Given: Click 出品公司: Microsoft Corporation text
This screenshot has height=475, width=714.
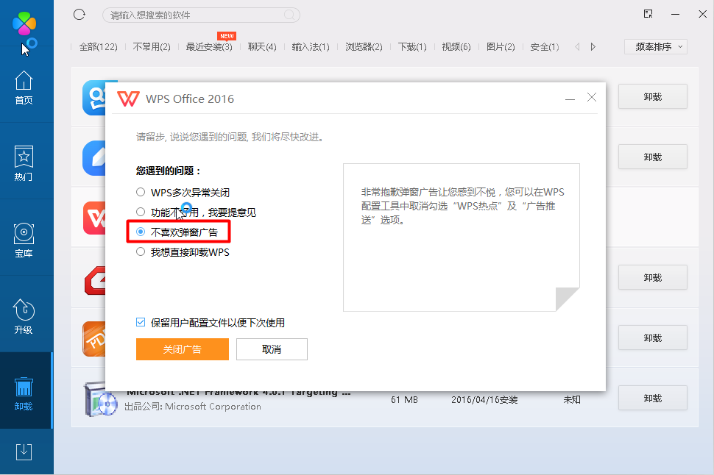Looking at the screenshot, I should click(x=193, y=407).
